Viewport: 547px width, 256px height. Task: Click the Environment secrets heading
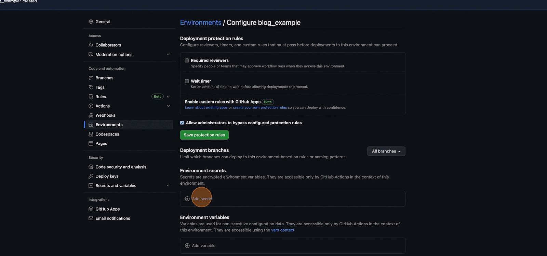point(203,171)
